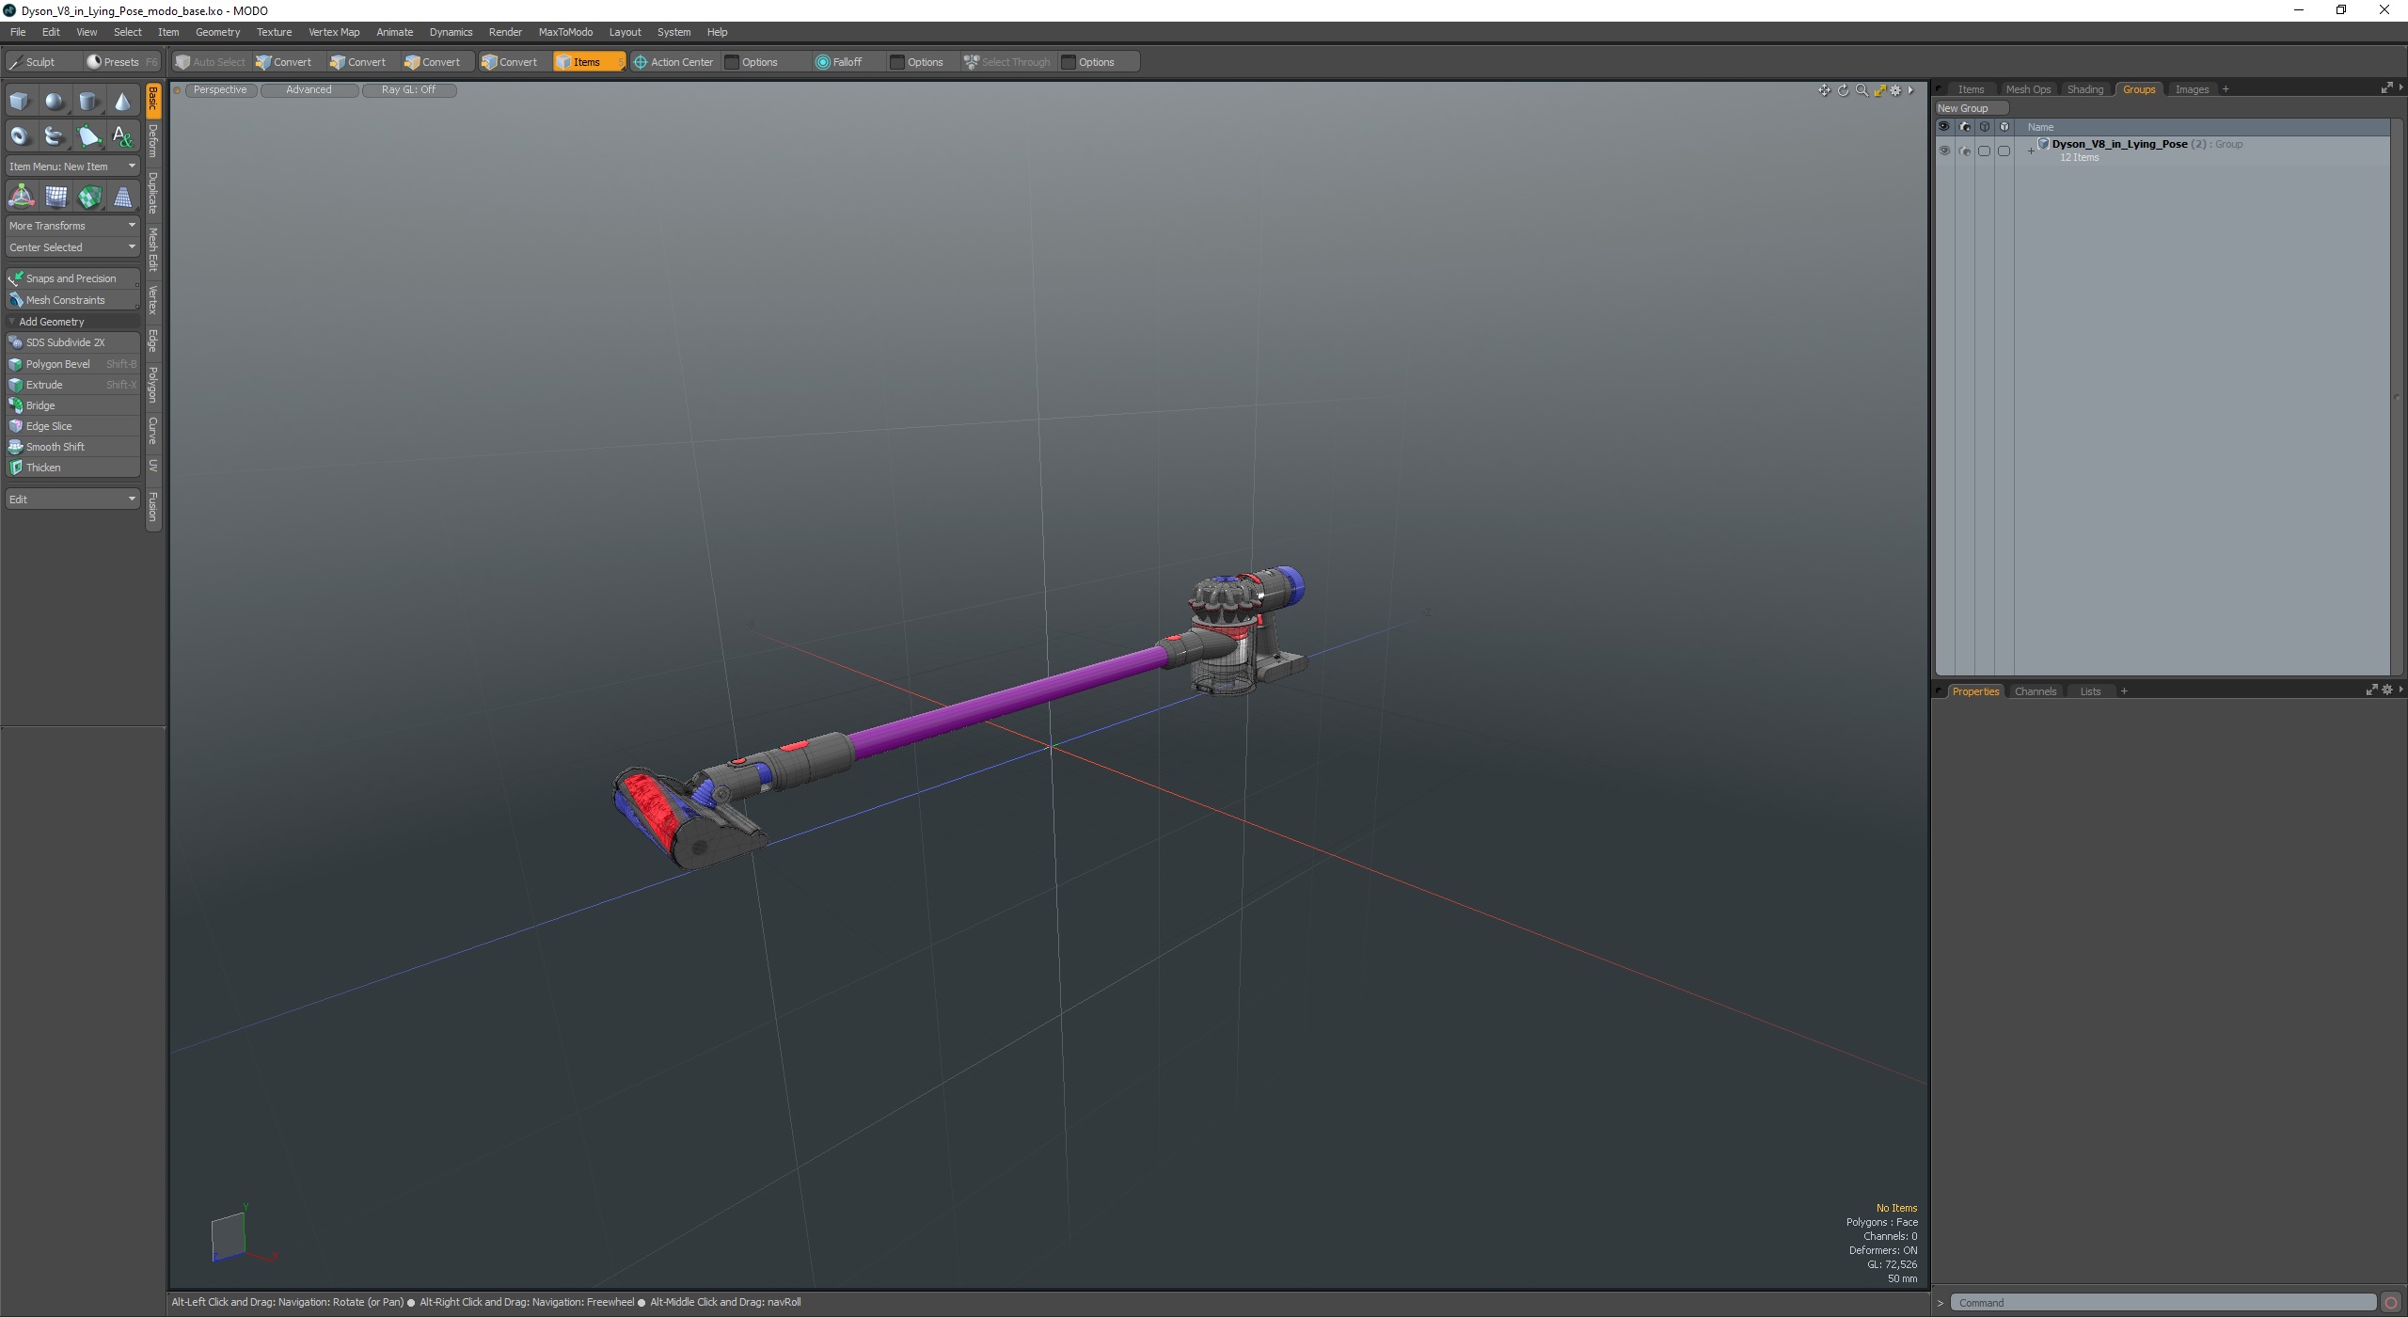
Task: Select the Cube primitive tool
Action: (x=20, y=101)
